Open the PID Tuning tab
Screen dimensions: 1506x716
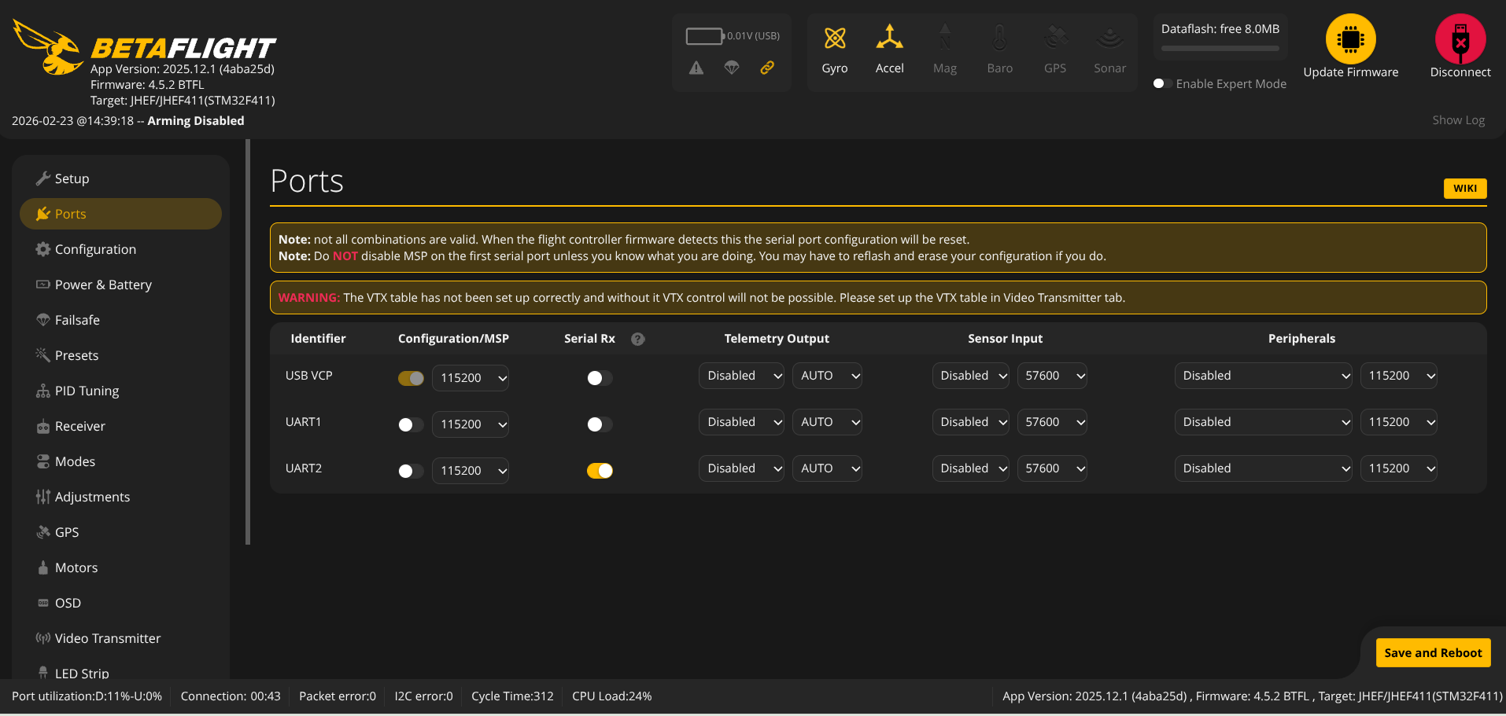[x=87, y=391]
